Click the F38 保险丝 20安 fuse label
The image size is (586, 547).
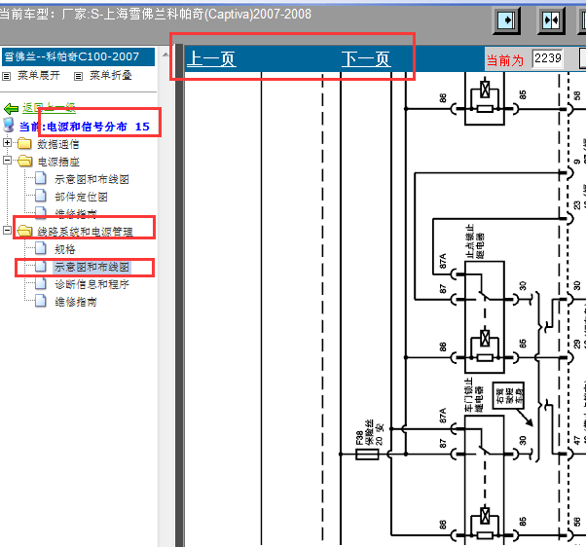[x=369, y=432]
